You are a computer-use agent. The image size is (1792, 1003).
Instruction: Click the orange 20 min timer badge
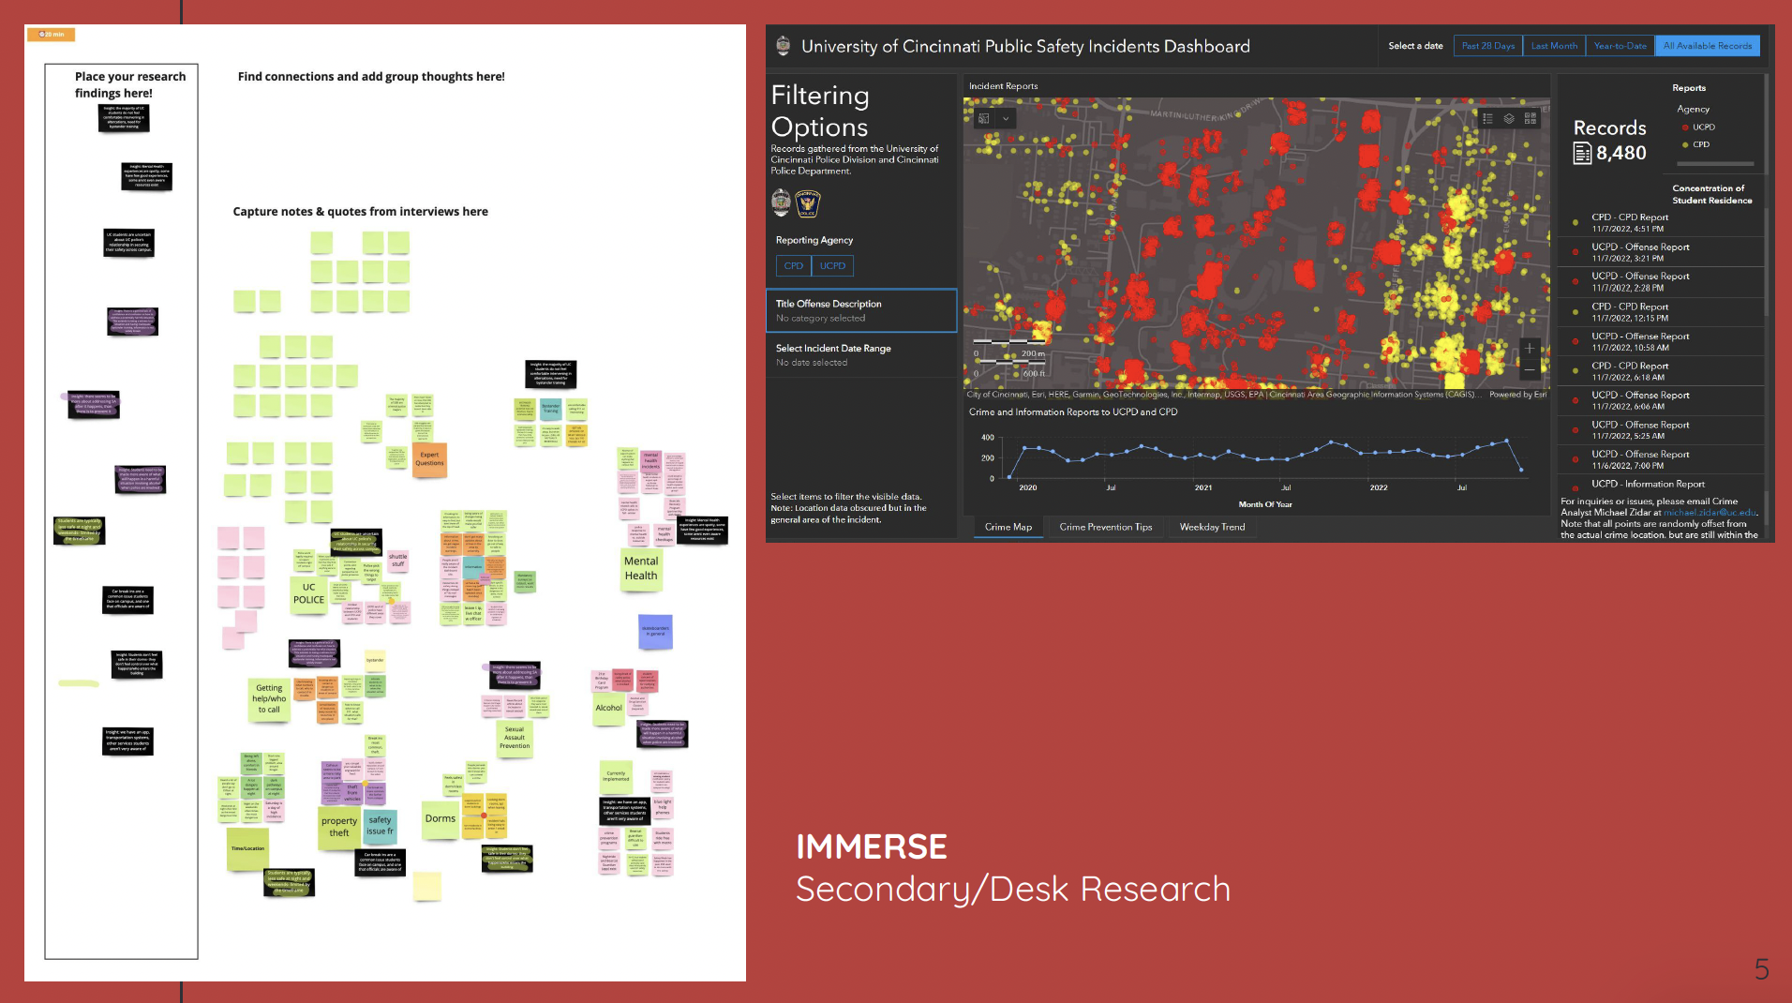(52, 35)
